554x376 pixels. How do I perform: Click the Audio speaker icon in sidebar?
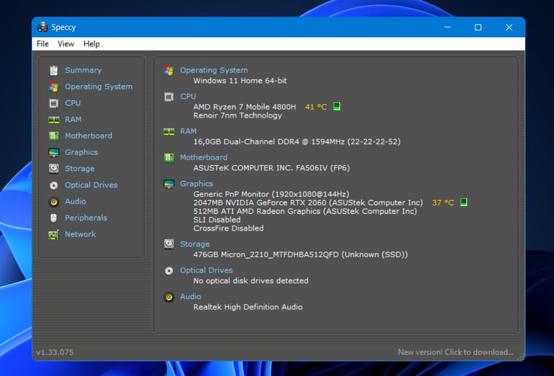[x=54, y=202]
